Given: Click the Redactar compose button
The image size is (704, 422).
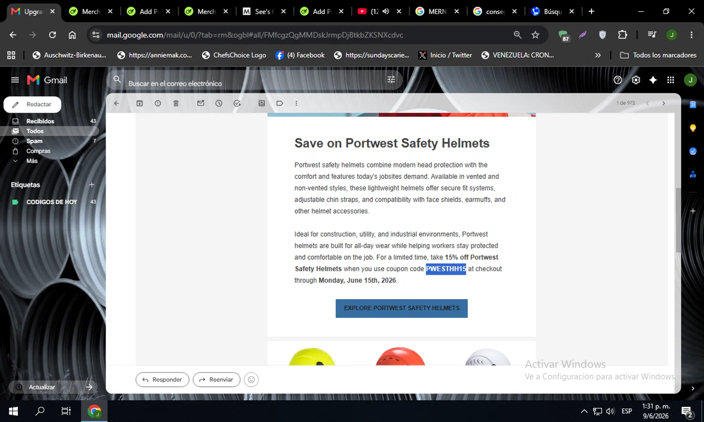Looking at the screenshot, I should point(32,105).
